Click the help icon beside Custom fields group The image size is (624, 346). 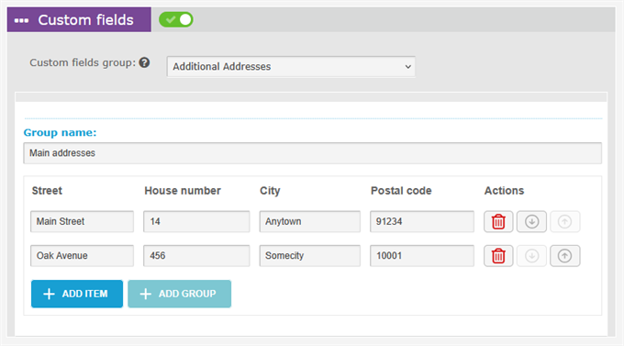click(x=144, y=62)
